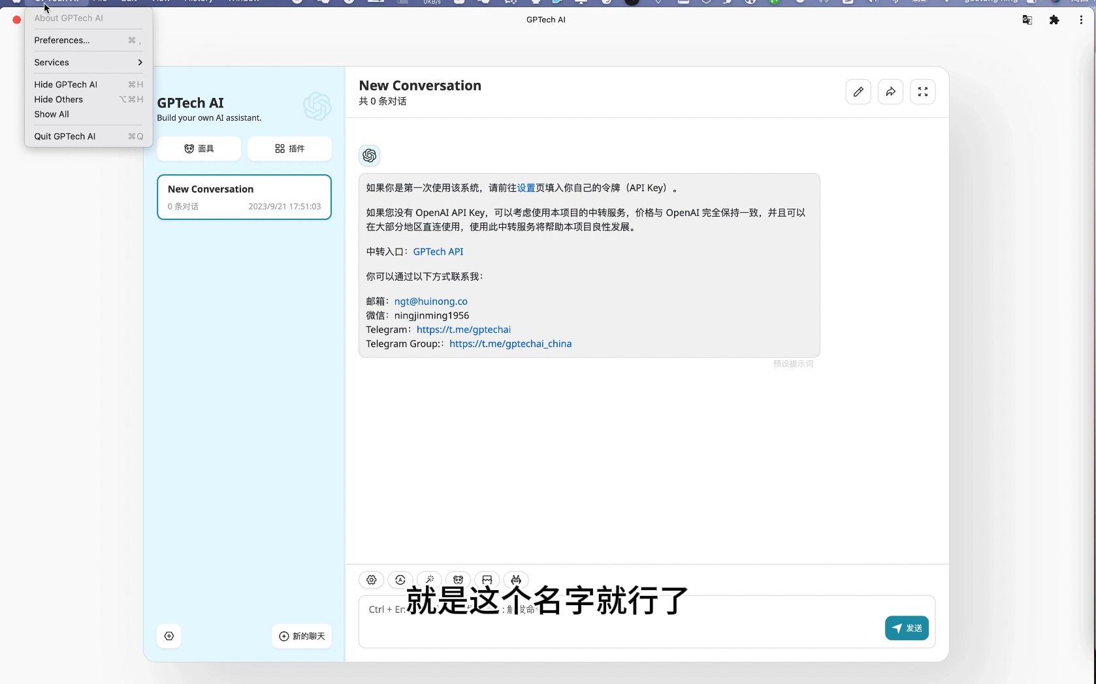1096x684 pixels.
Task: Open chat settings gear above input box
Action: tap(371, 580)
